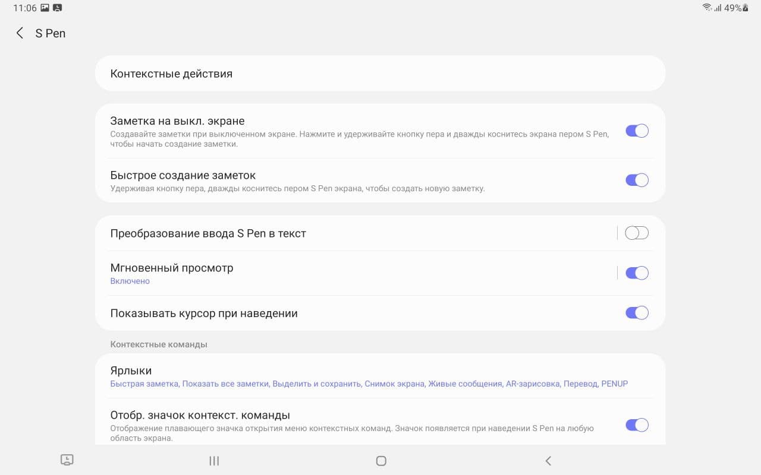The height and width of the screenshot is (475, 761).
Task: Tap the Включено status under Мгновенный просмотр
Action: tap(130, 281)
